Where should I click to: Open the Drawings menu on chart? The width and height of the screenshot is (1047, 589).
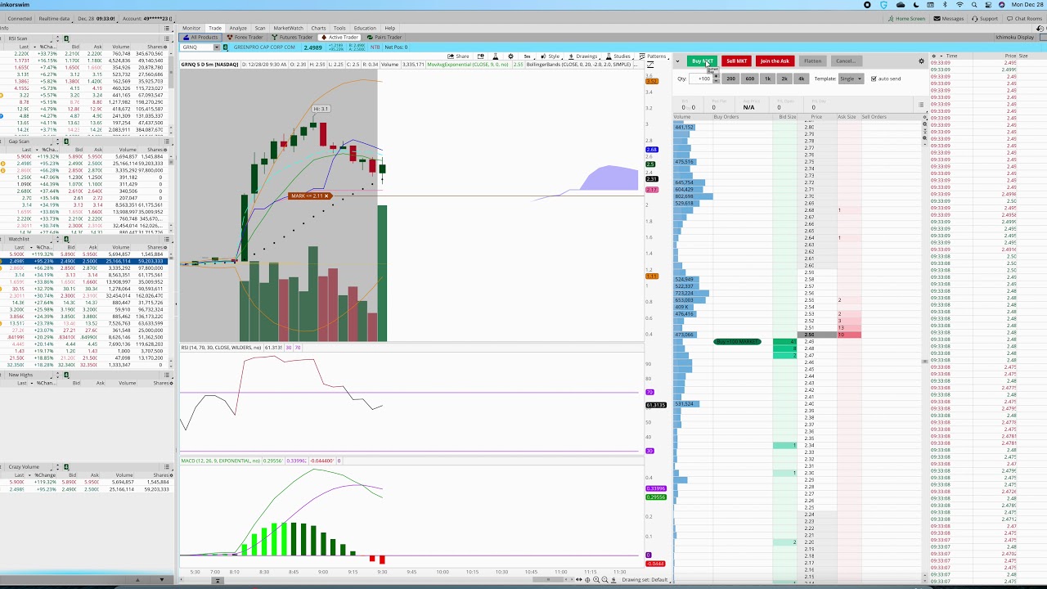tap(583, 56)
